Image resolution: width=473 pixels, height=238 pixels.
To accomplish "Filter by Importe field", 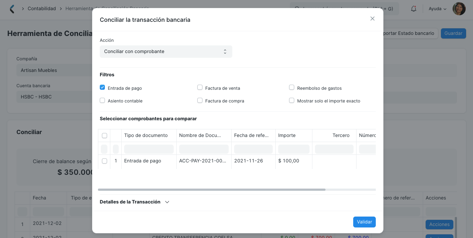I will [294, 149].
